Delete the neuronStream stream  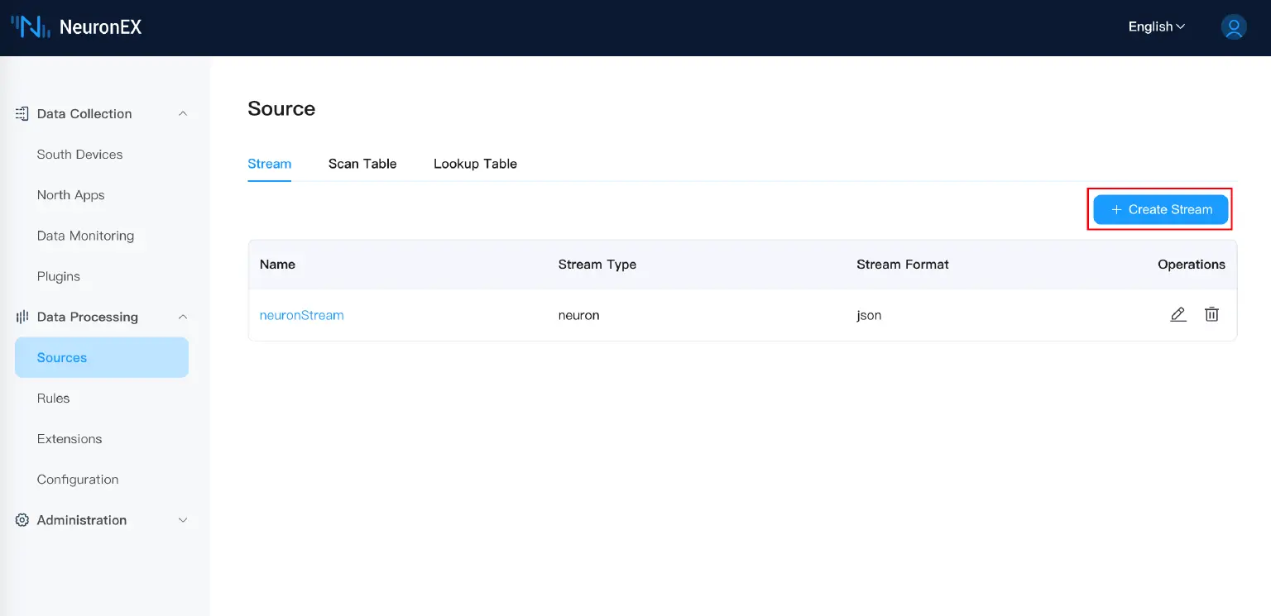1211,314
